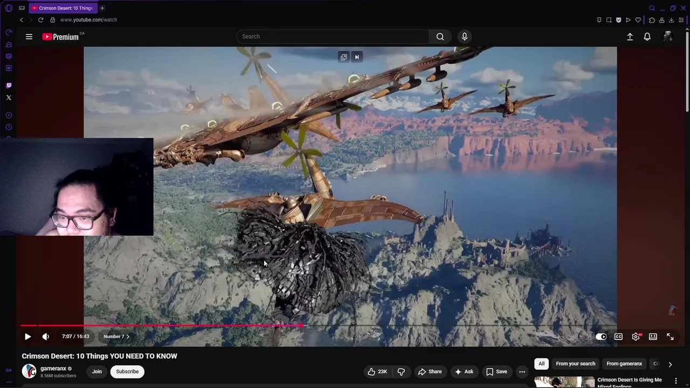
Task: Open tab search magnifier in title bar
Action: pyautogui.click(x=652, y=8)
